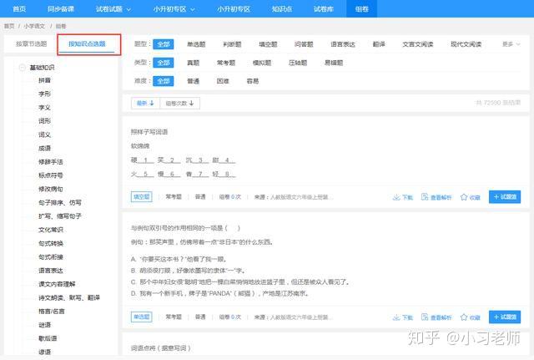Filter 题型 by 填空题 in filter row

tap(268, 44)
